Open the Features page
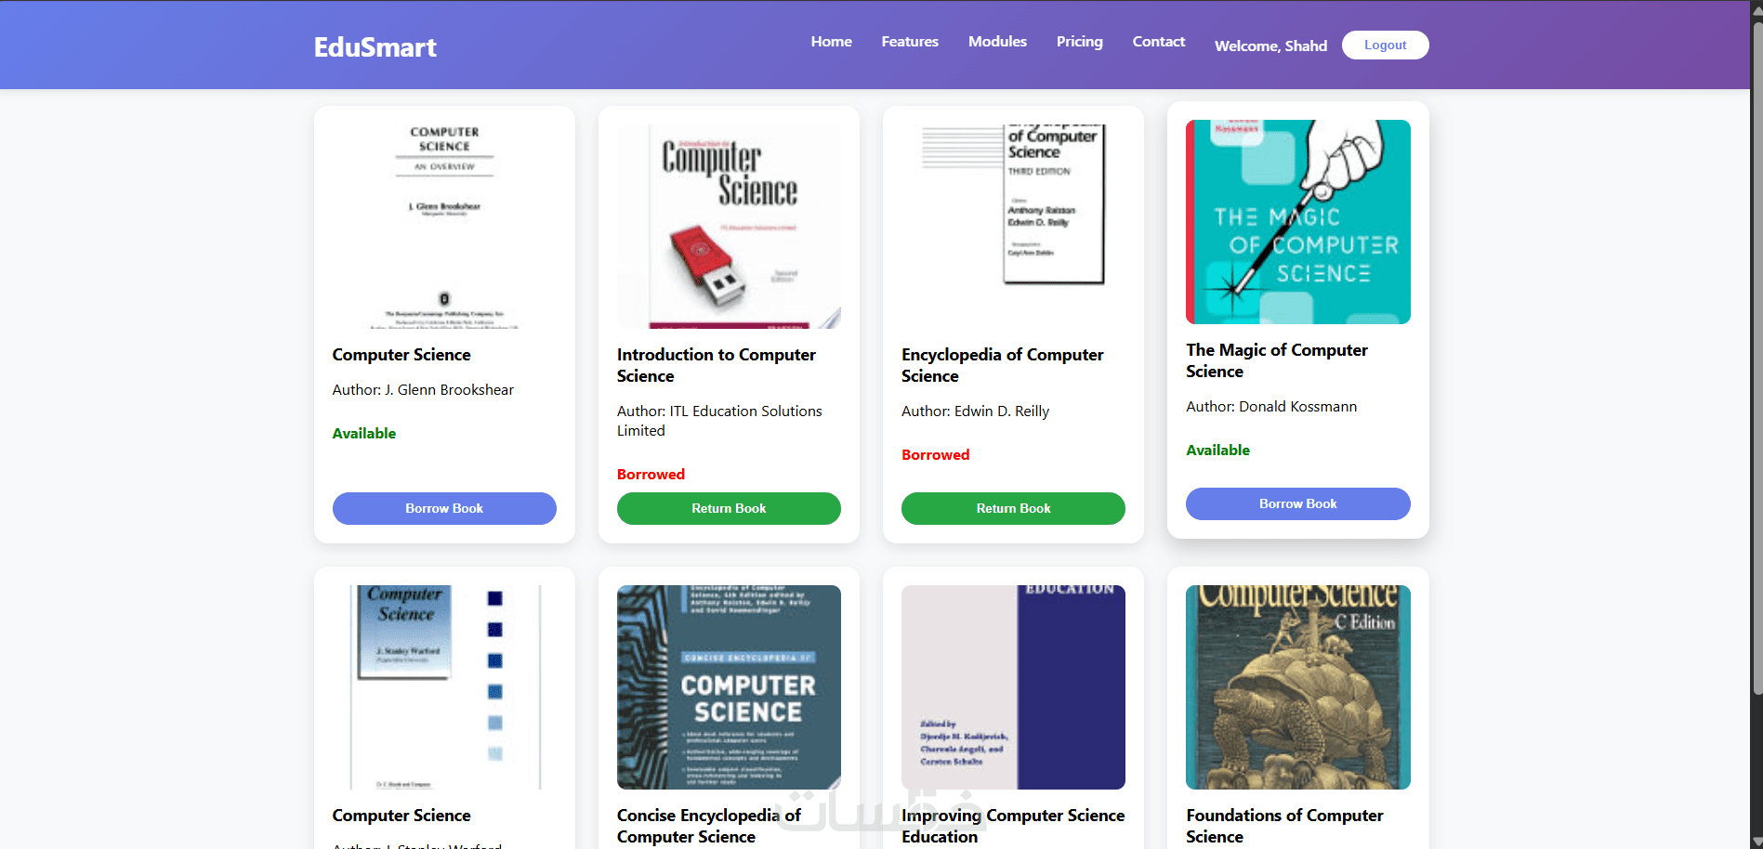Screen dimensions: 1763x849 [x=910, y=42]
